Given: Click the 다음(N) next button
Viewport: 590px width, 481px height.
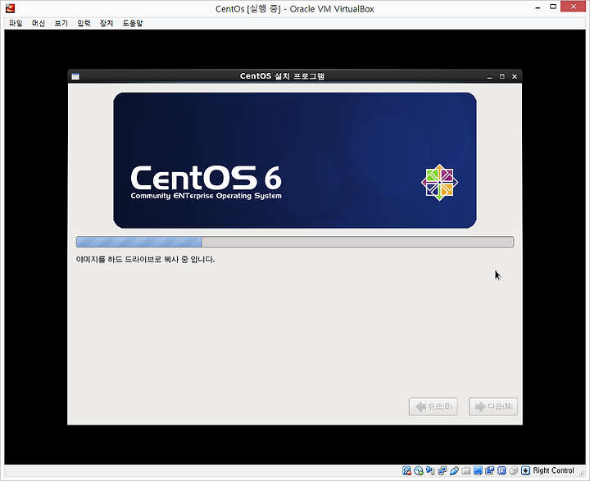Looking at the screenshot, I should (493, 406).
